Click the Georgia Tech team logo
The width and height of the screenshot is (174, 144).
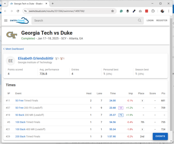coord(12,35)
